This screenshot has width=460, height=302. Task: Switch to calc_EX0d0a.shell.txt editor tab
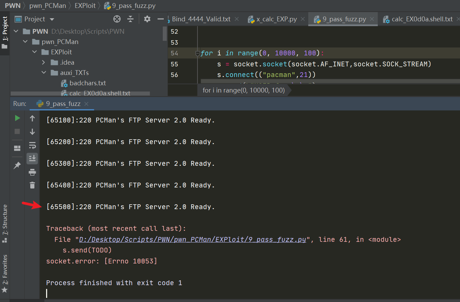tap(422, 19)
